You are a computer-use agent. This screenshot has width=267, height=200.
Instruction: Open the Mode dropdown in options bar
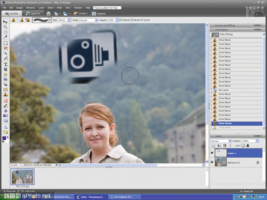[96, 20]
